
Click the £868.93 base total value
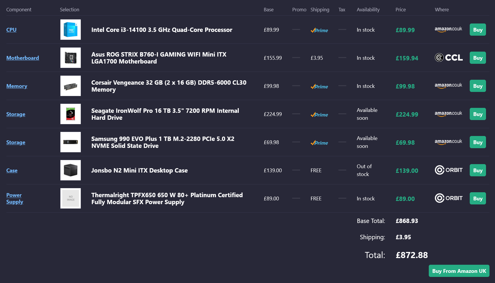coord(407,221)
